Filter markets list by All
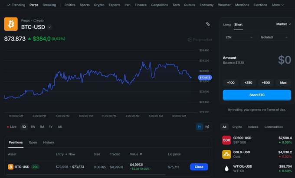The width and height of the screenshot is (295, 178). click(x=224, y=127)
